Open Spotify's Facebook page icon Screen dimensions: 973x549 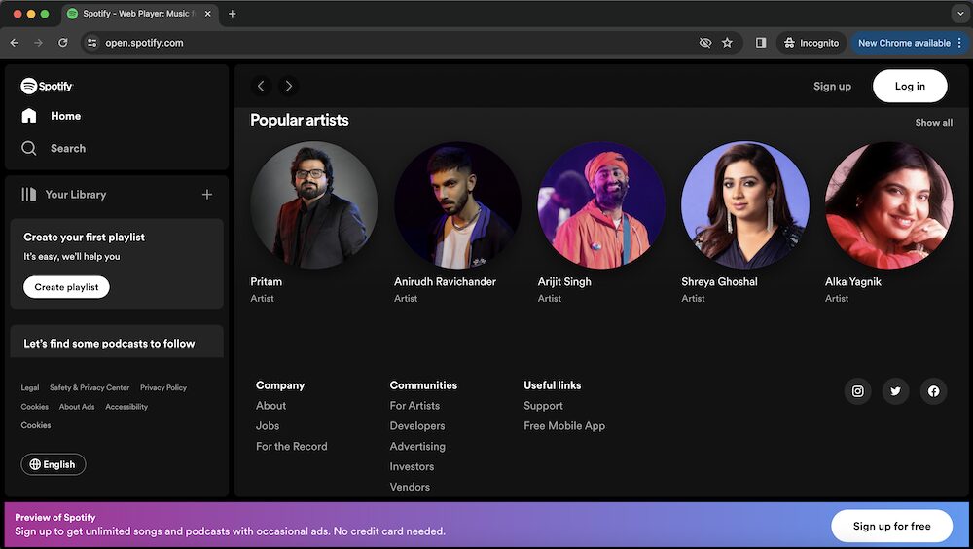tap(933, 391)
